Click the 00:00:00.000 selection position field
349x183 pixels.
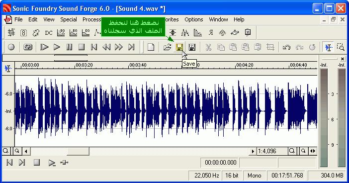[x=220, y=163]
